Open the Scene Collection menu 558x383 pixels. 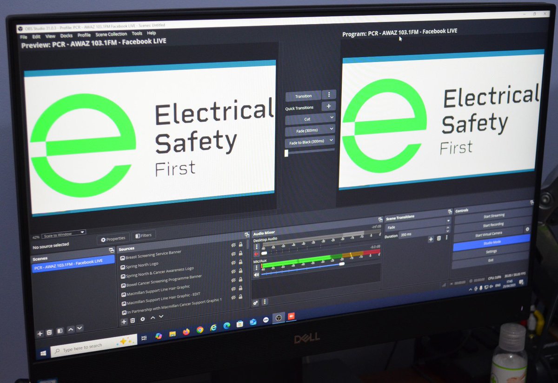[111, 34]
